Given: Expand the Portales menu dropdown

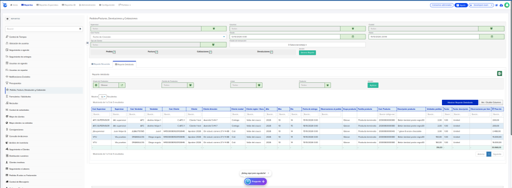Looking at the screenshot, I should click(124, 5).
